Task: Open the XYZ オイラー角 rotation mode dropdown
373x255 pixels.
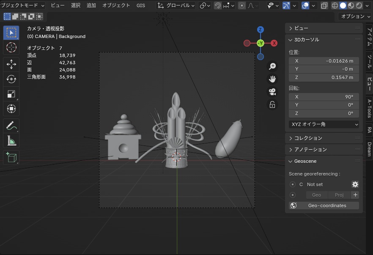Action: click(324, 124)
